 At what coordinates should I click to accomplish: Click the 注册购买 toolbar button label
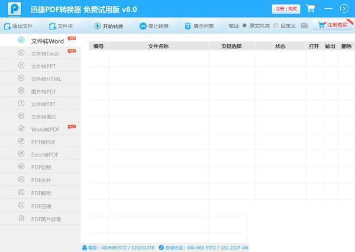click(x=337, y=25)
